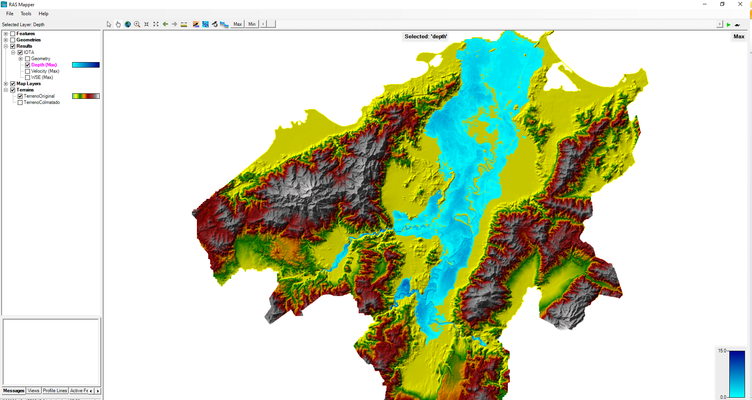The height and width of the screenshot is (400, 752).
Task: Click the globe full-extent icon
Action: pos(128,24)
